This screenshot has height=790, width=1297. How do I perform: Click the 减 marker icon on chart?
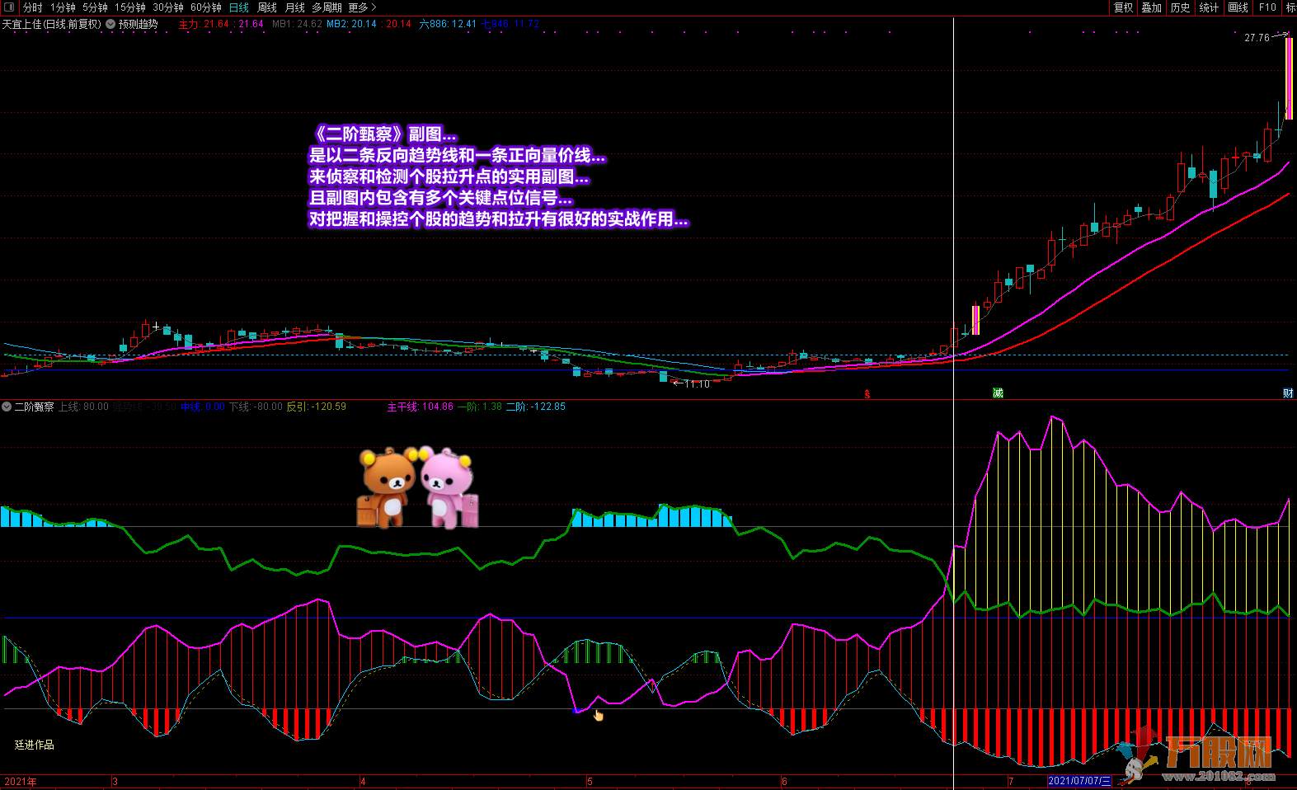[998, 393]
